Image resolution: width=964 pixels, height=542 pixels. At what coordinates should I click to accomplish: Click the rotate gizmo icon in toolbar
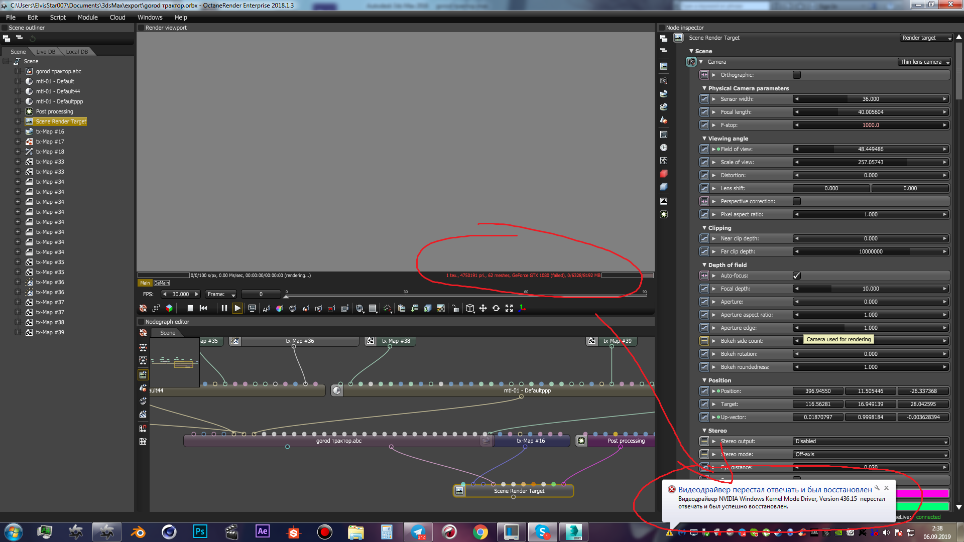tap(496, 308)
